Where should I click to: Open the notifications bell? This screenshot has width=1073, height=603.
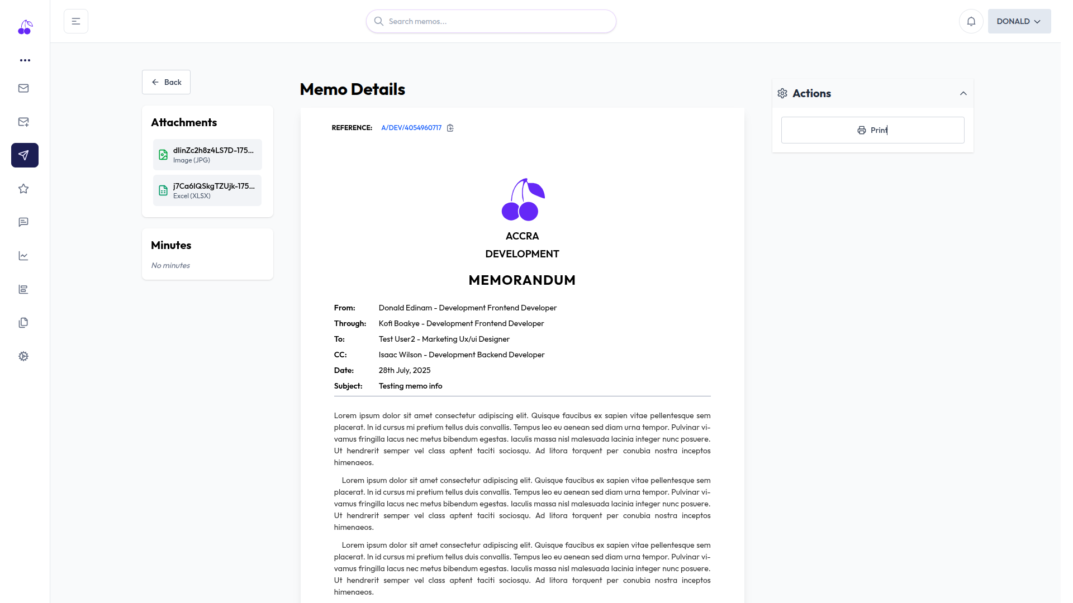click(x=971, y=21)
